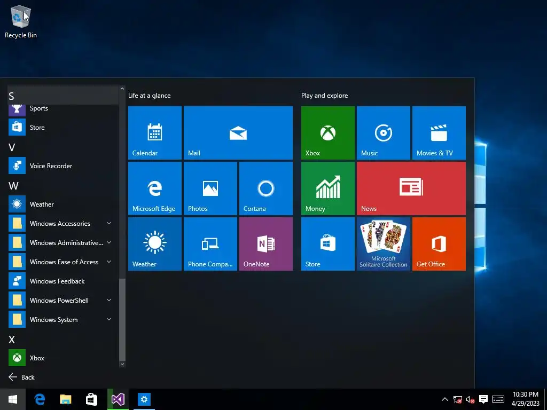Click the muted volume tray icon
547x410 pixels.
(470, 399)
